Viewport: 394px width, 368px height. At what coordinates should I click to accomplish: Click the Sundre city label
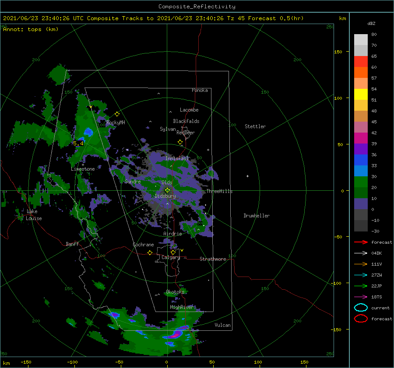[x=133, y=181]
